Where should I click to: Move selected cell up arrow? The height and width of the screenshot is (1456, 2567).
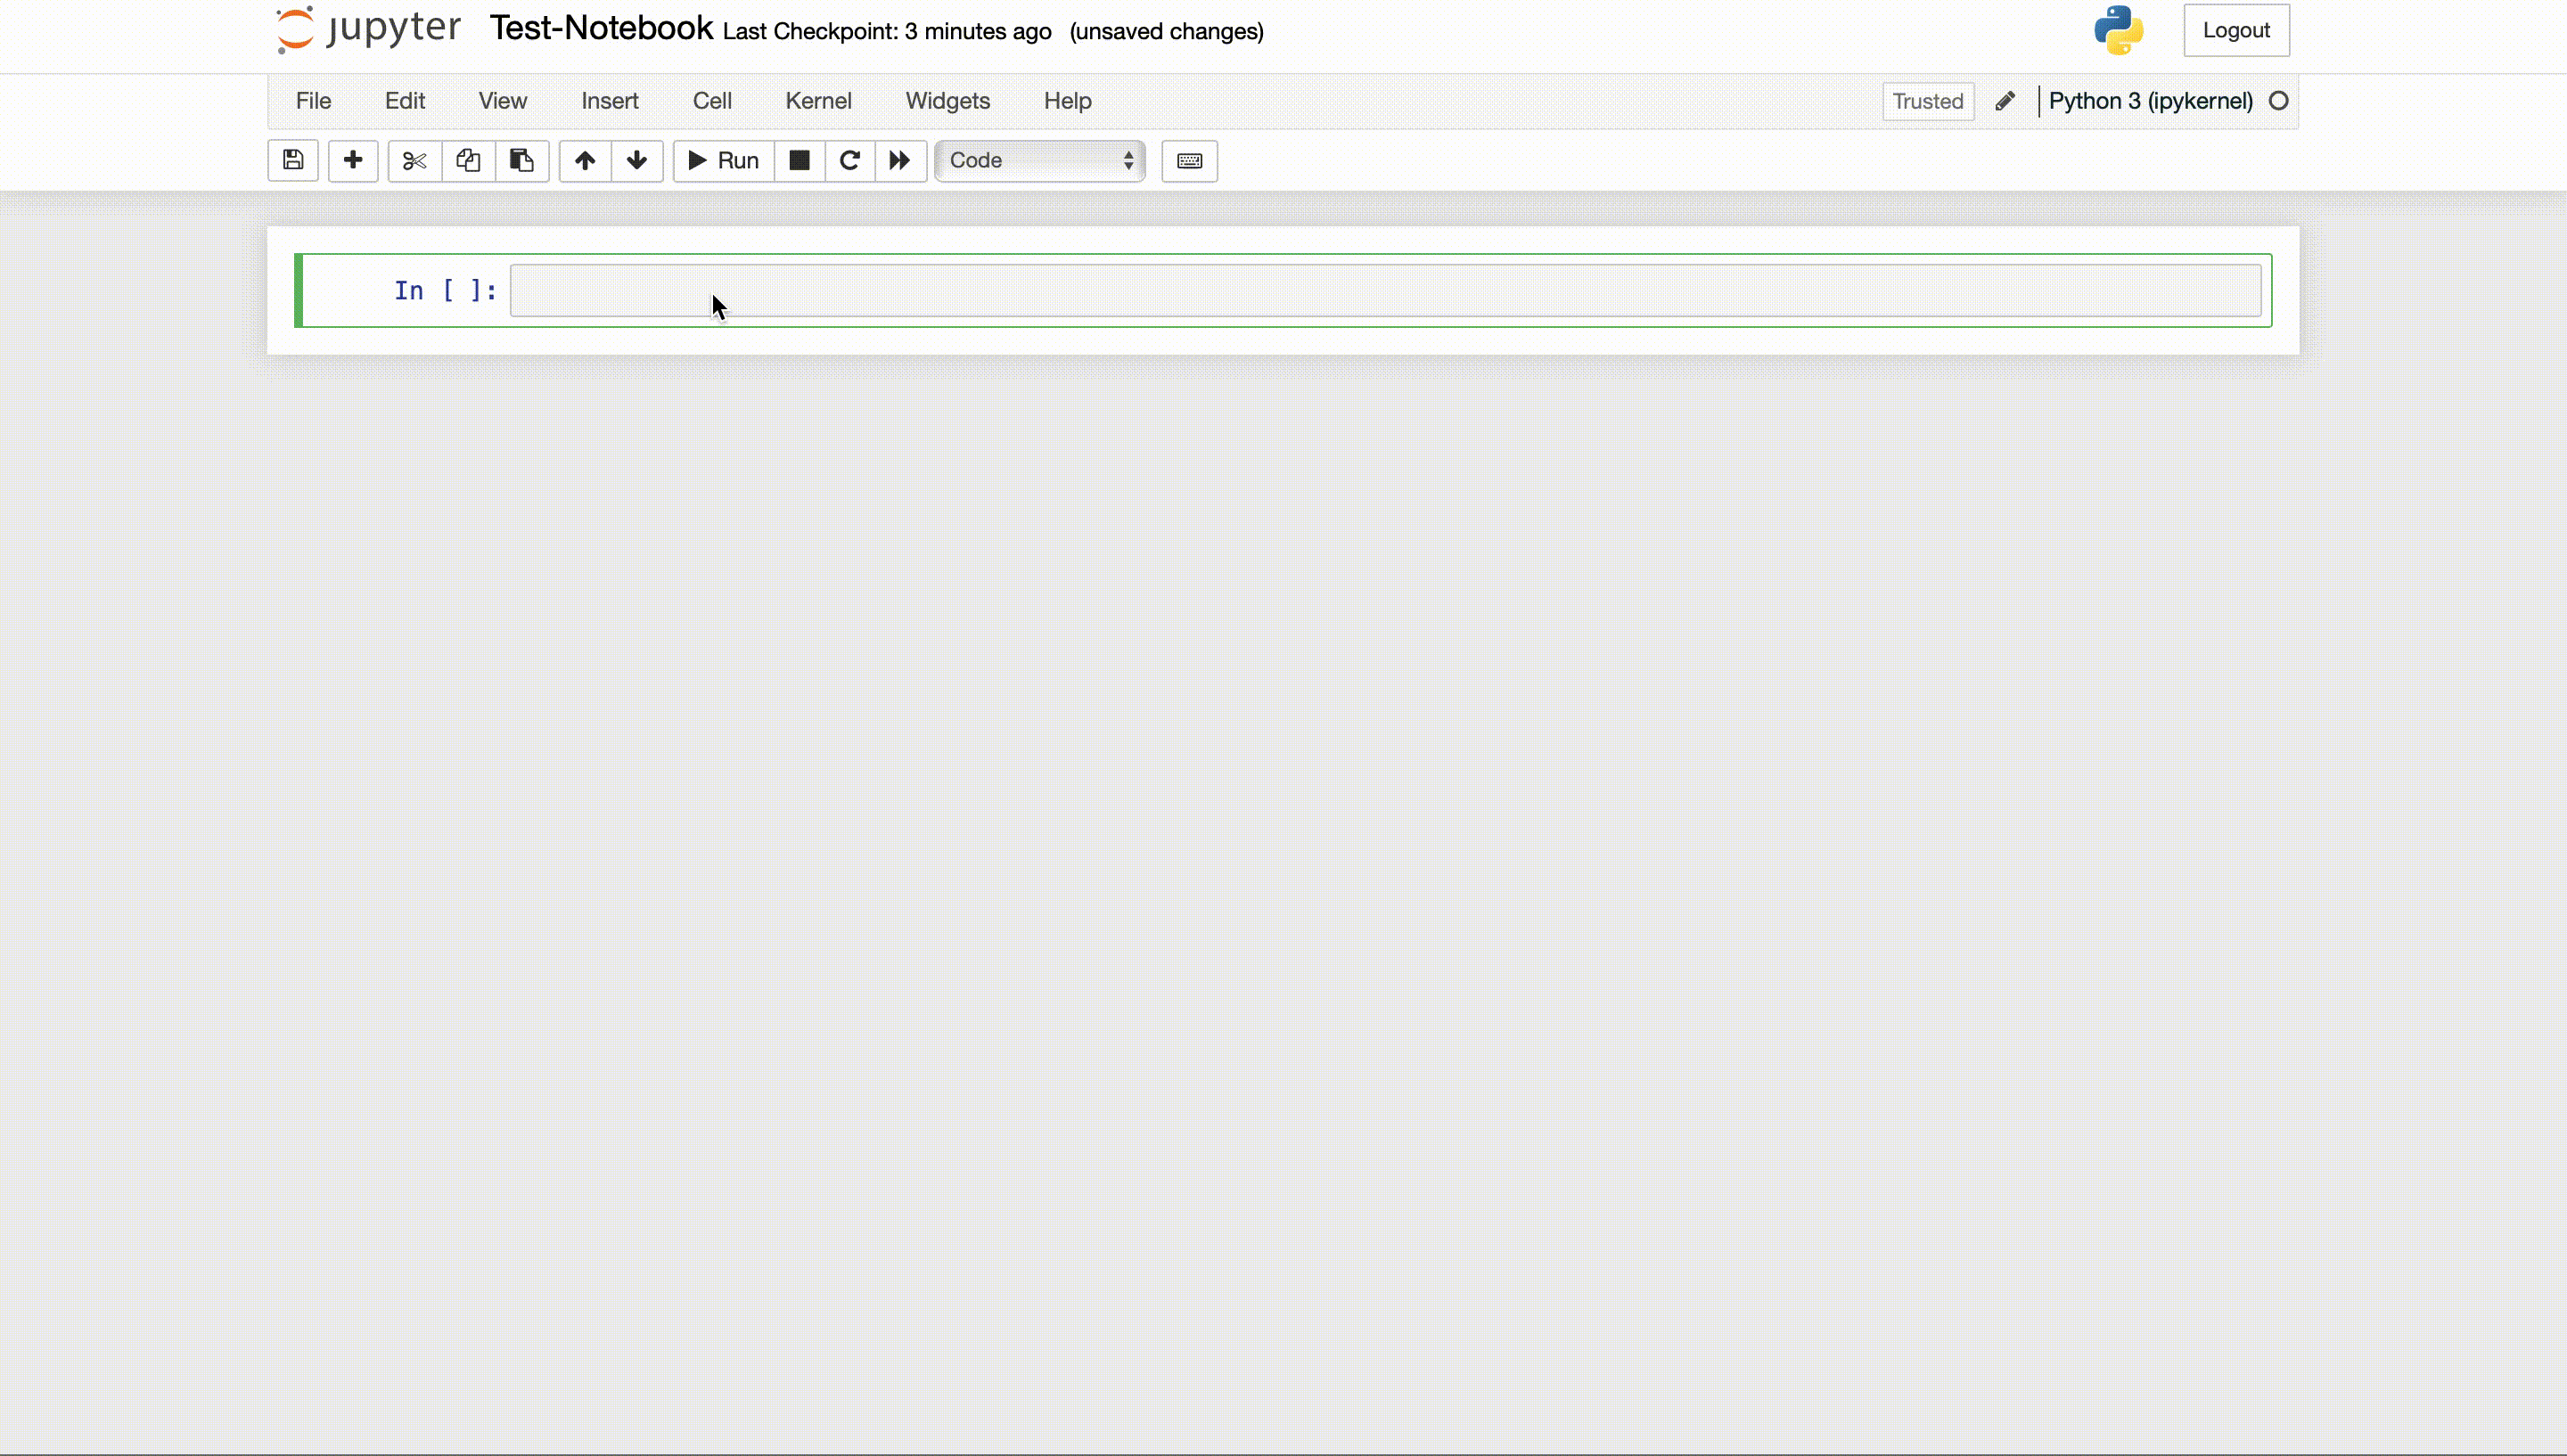point(585,160)
